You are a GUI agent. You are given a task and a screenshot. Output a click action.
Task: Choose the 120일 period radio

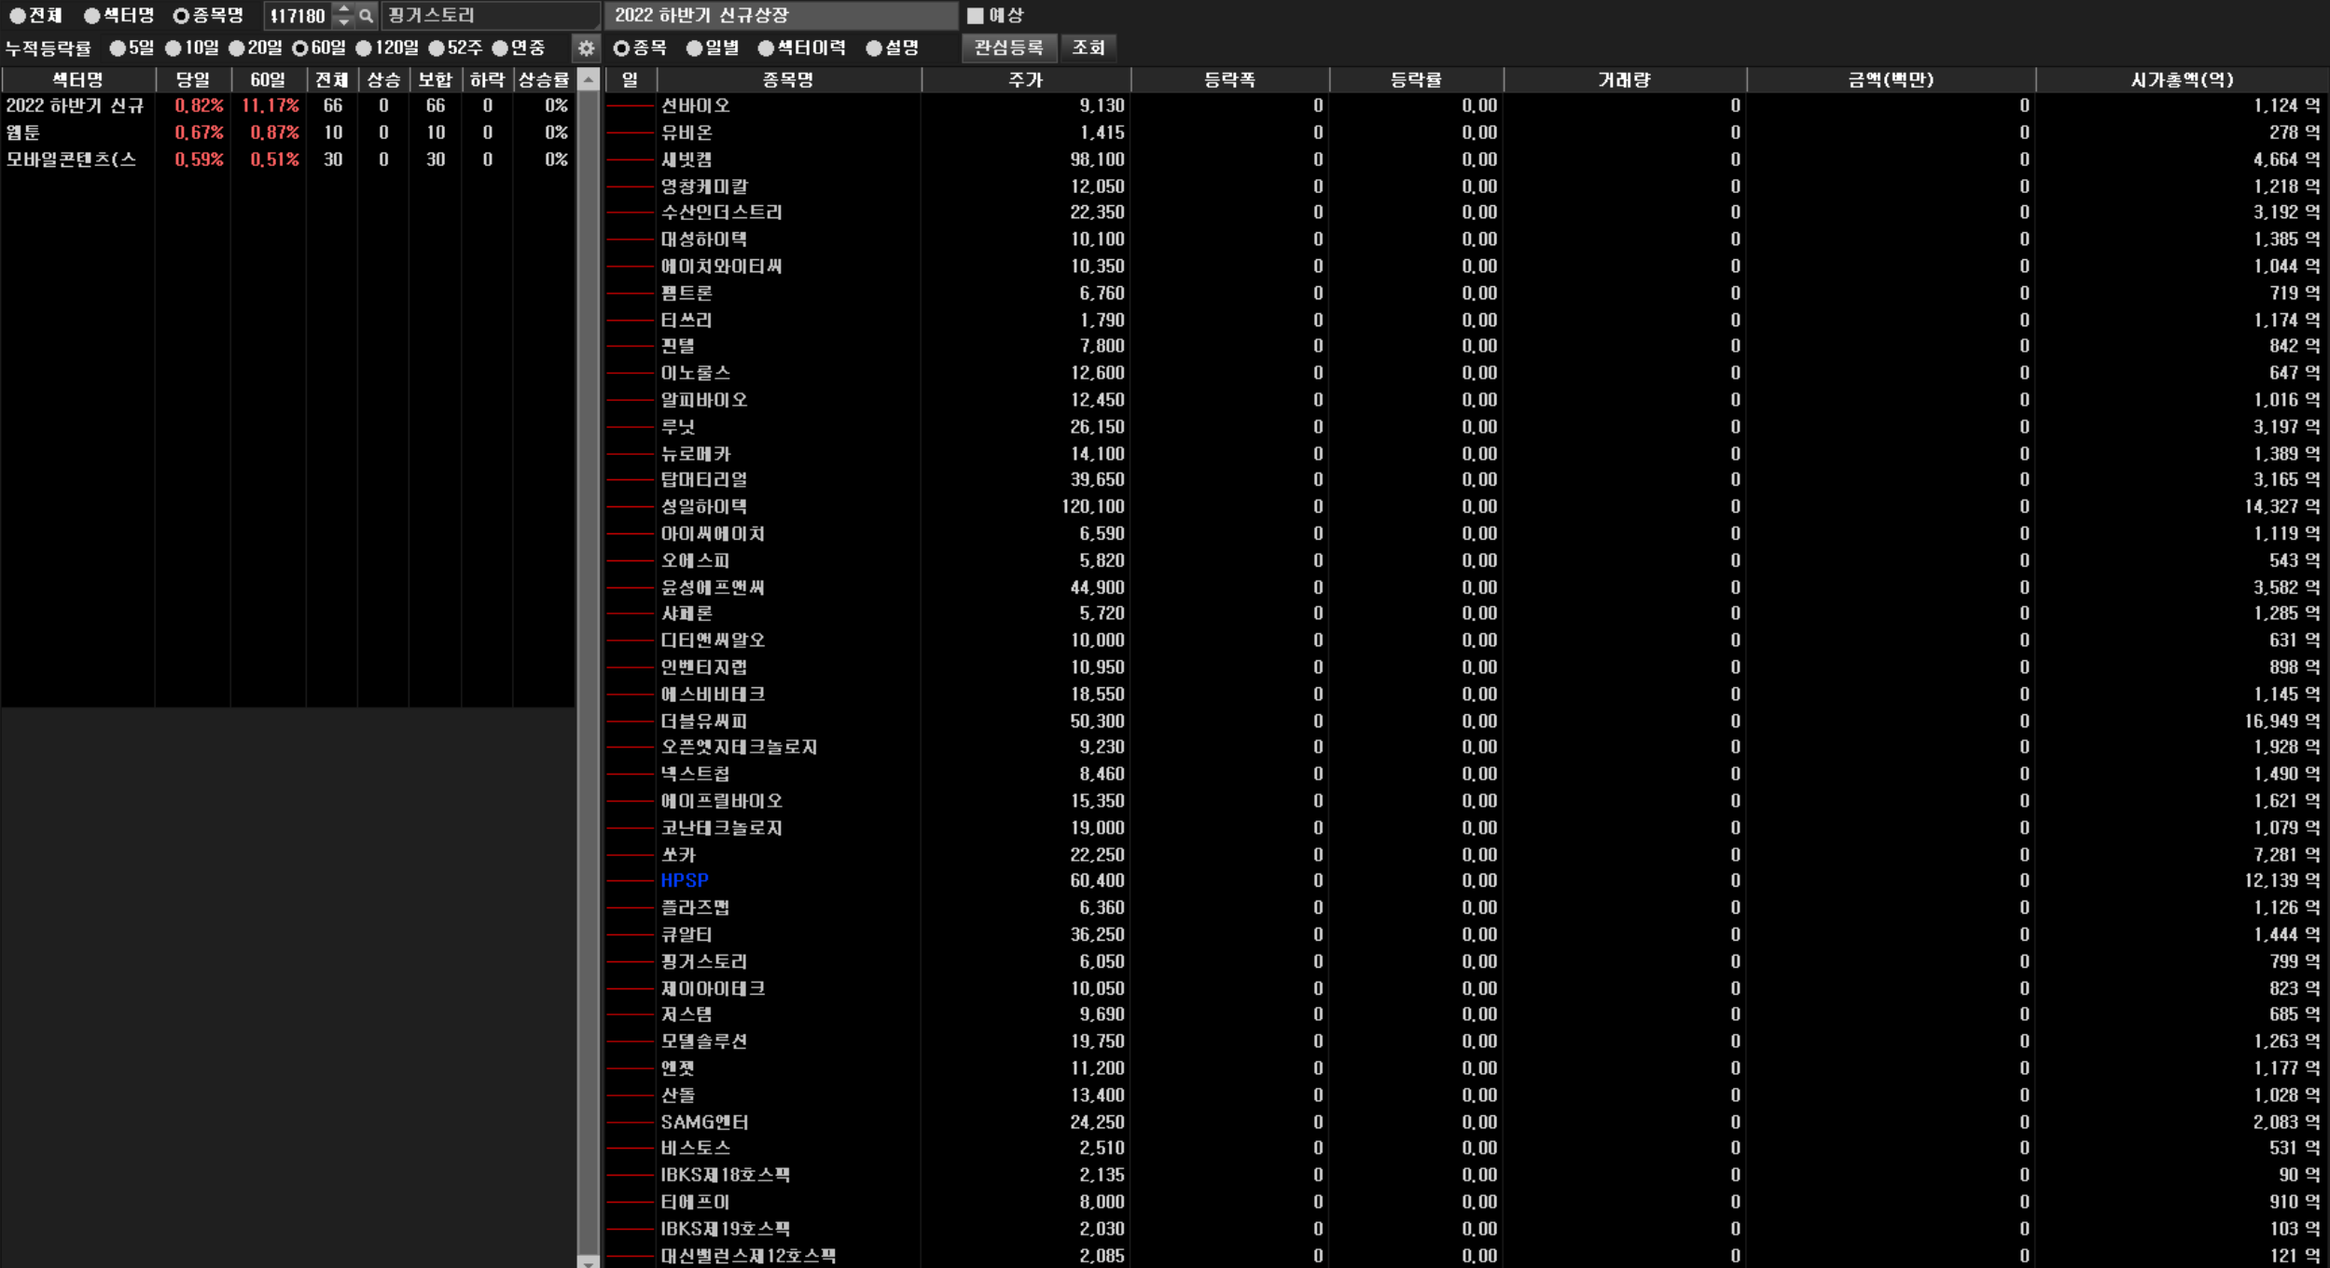365,48
